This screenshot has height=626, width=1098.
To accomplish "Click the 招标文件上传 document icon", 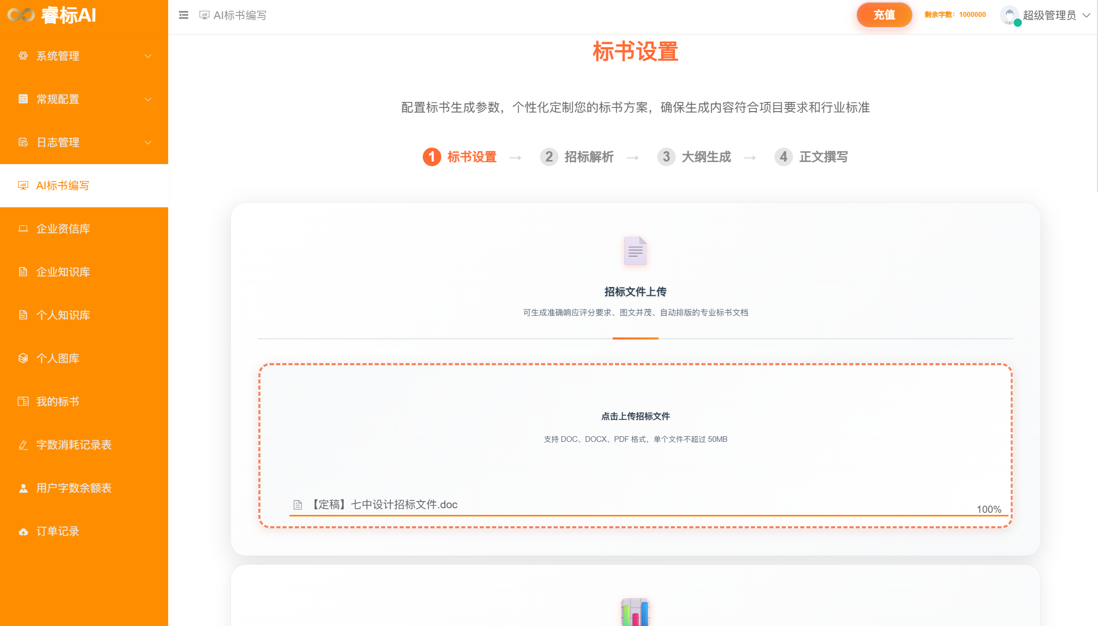I will pyautogui.click(x=635, y=251).
